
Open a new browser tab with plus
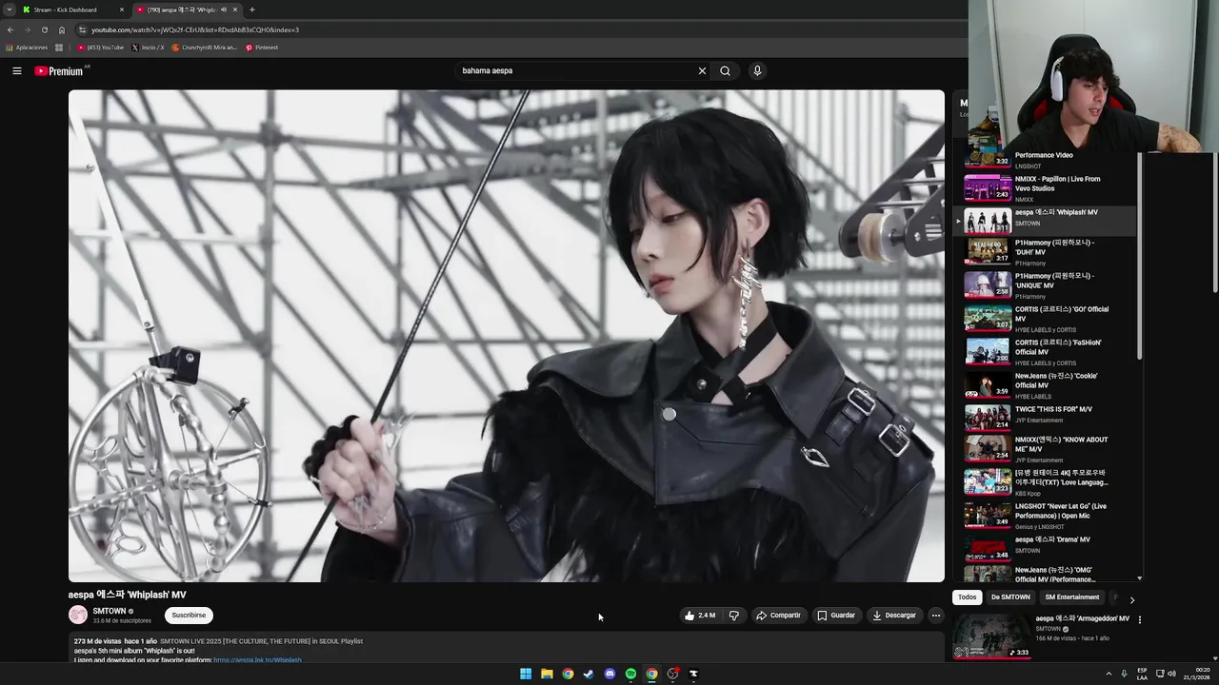(251, 10)
